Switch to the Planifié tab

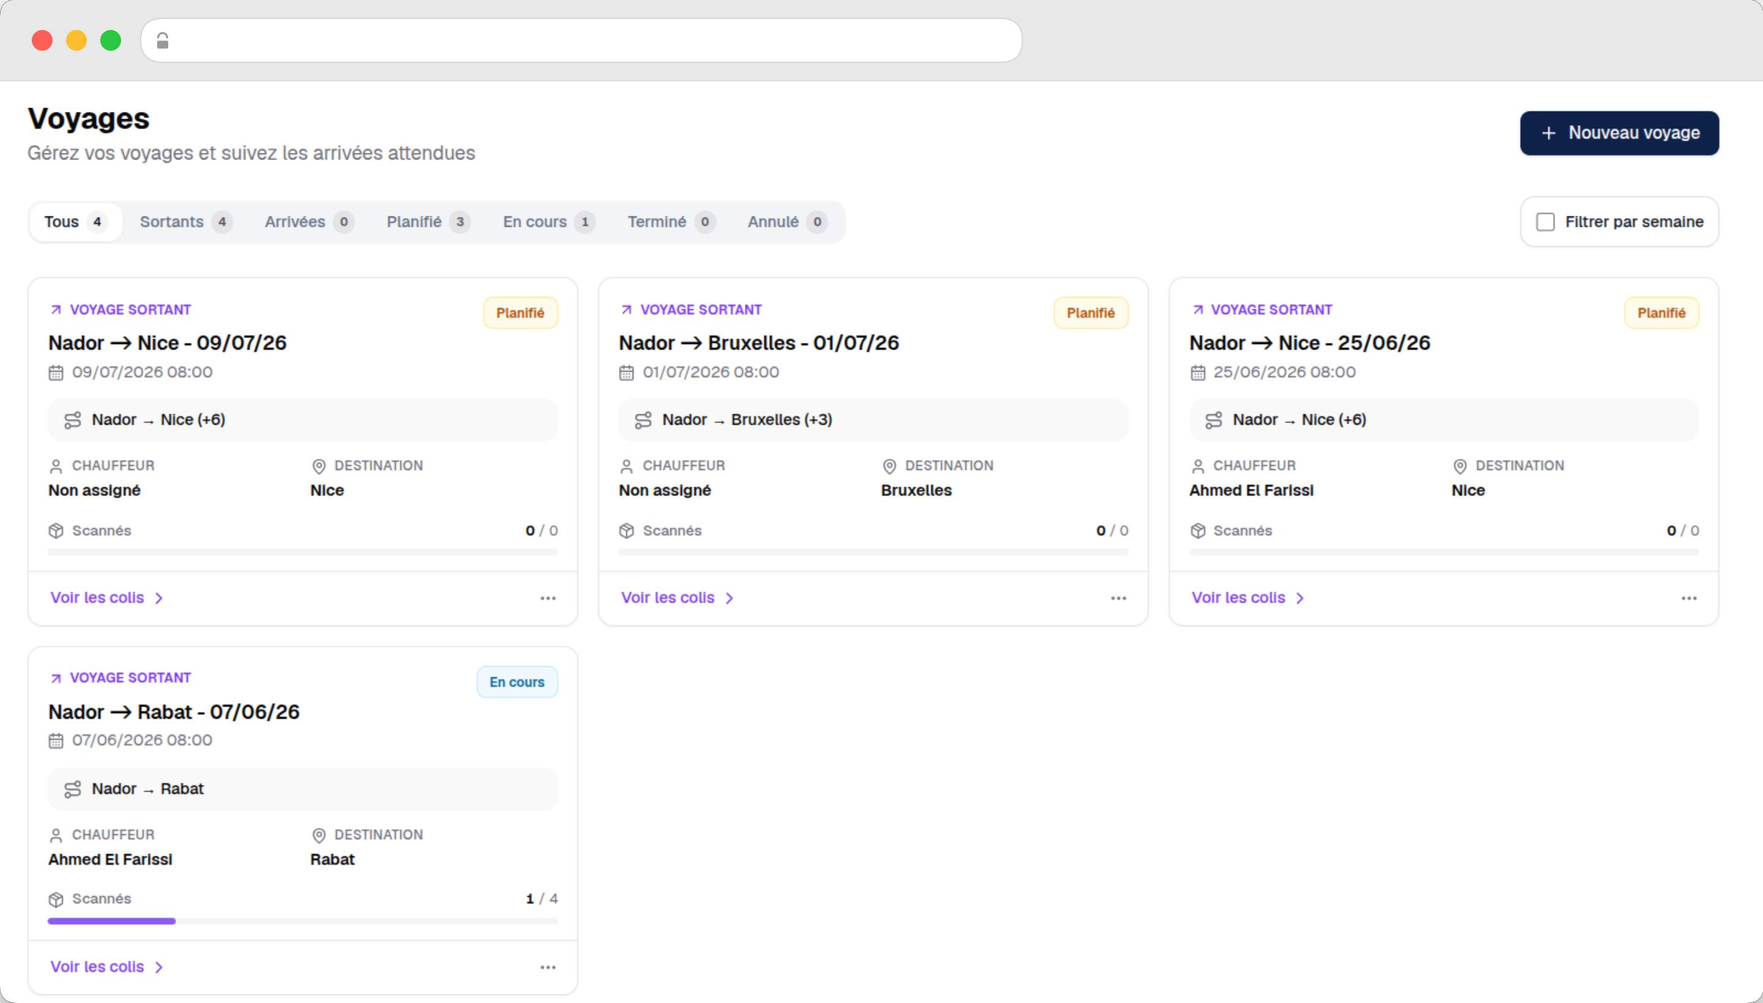[x=428, y=222]
